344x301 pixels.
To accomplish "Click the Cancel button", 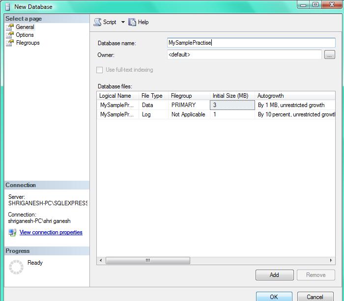I will point(315,297).
